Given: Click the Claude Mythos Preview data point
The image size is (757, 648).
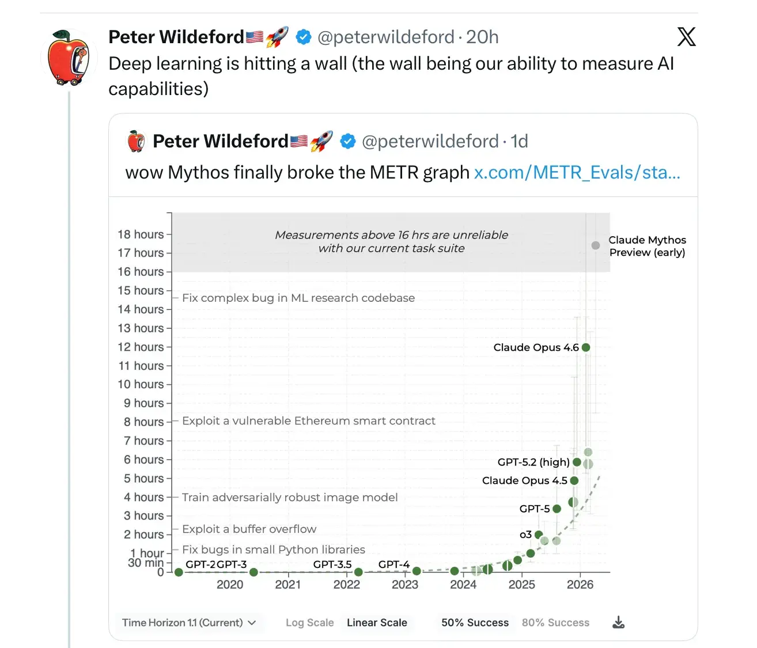Looking at the screenshot, I should click(x=596, y=245).
